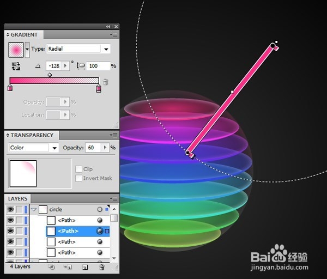This screenshot has width=327, height=279.
Task: Open the gradient swatch preset dropdown
Action: (x=27, y=50)
